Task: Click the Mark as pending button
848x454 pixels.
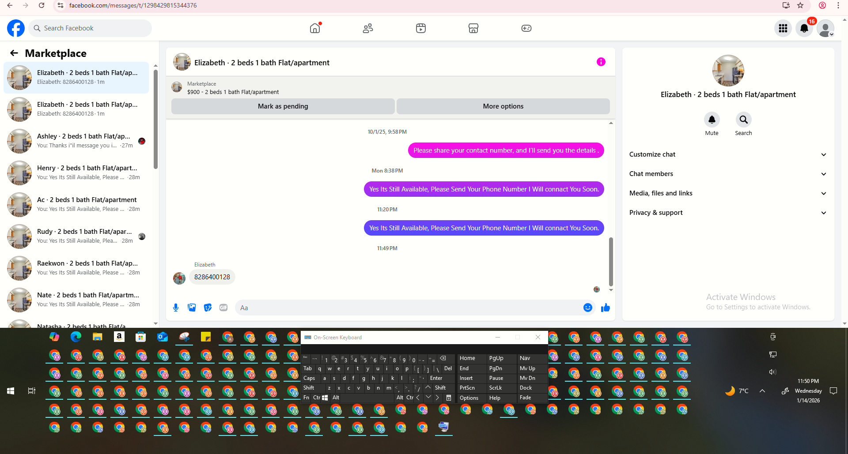Action: coord(283,106)
